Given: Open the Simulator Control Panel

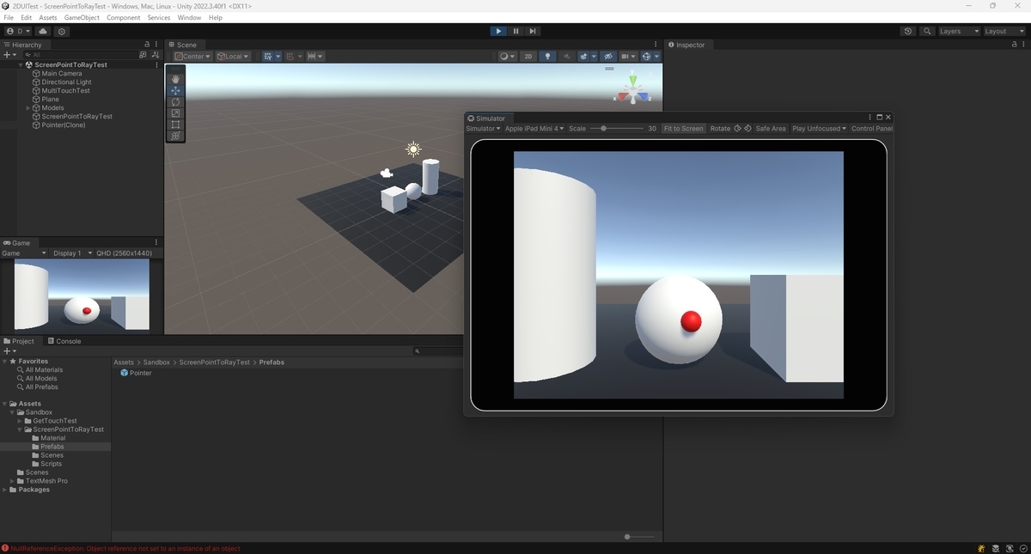Looking at the screenshot, I should 871,128.
